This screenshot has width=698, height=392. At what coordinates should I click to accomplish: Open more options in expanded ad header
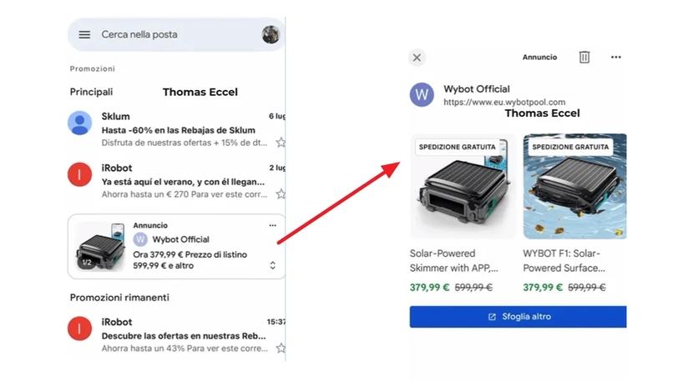615,57
